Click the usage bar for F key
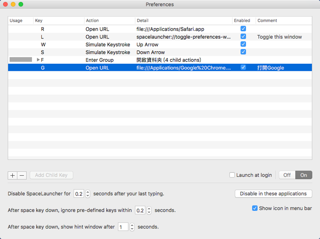Image resolution: width=320 pixels, height=239 pixels. click(x=20, y=60)
